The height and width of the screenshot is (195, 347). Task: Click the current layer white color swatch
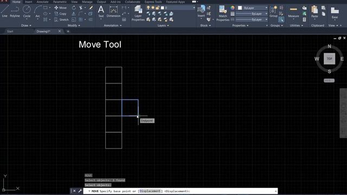tap(163, 8)
